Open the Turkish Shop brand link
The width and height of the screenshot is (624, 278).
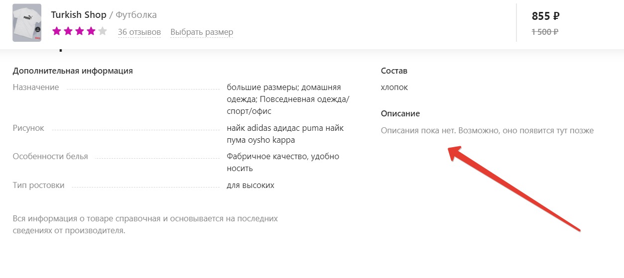click(79, 15)
